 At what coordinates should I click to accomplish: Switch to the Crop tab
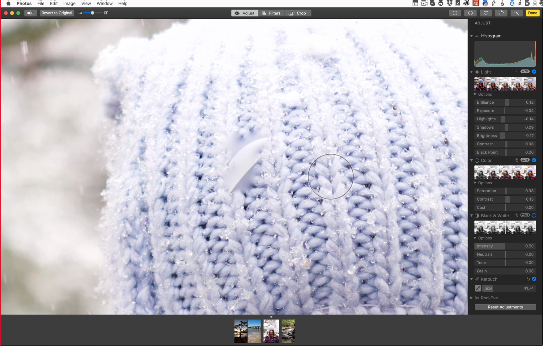pyautogui.click(x=298, y=13)
